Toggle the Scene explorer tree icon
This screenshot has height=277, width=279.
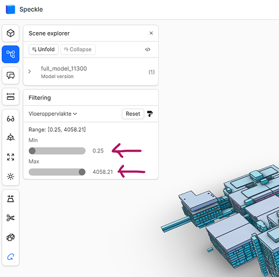[11, 54]
